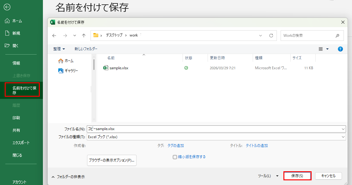Expand the view options dropdown arrow
The height and width of the screenshot is (185, 352).
[x=328, y=49]
